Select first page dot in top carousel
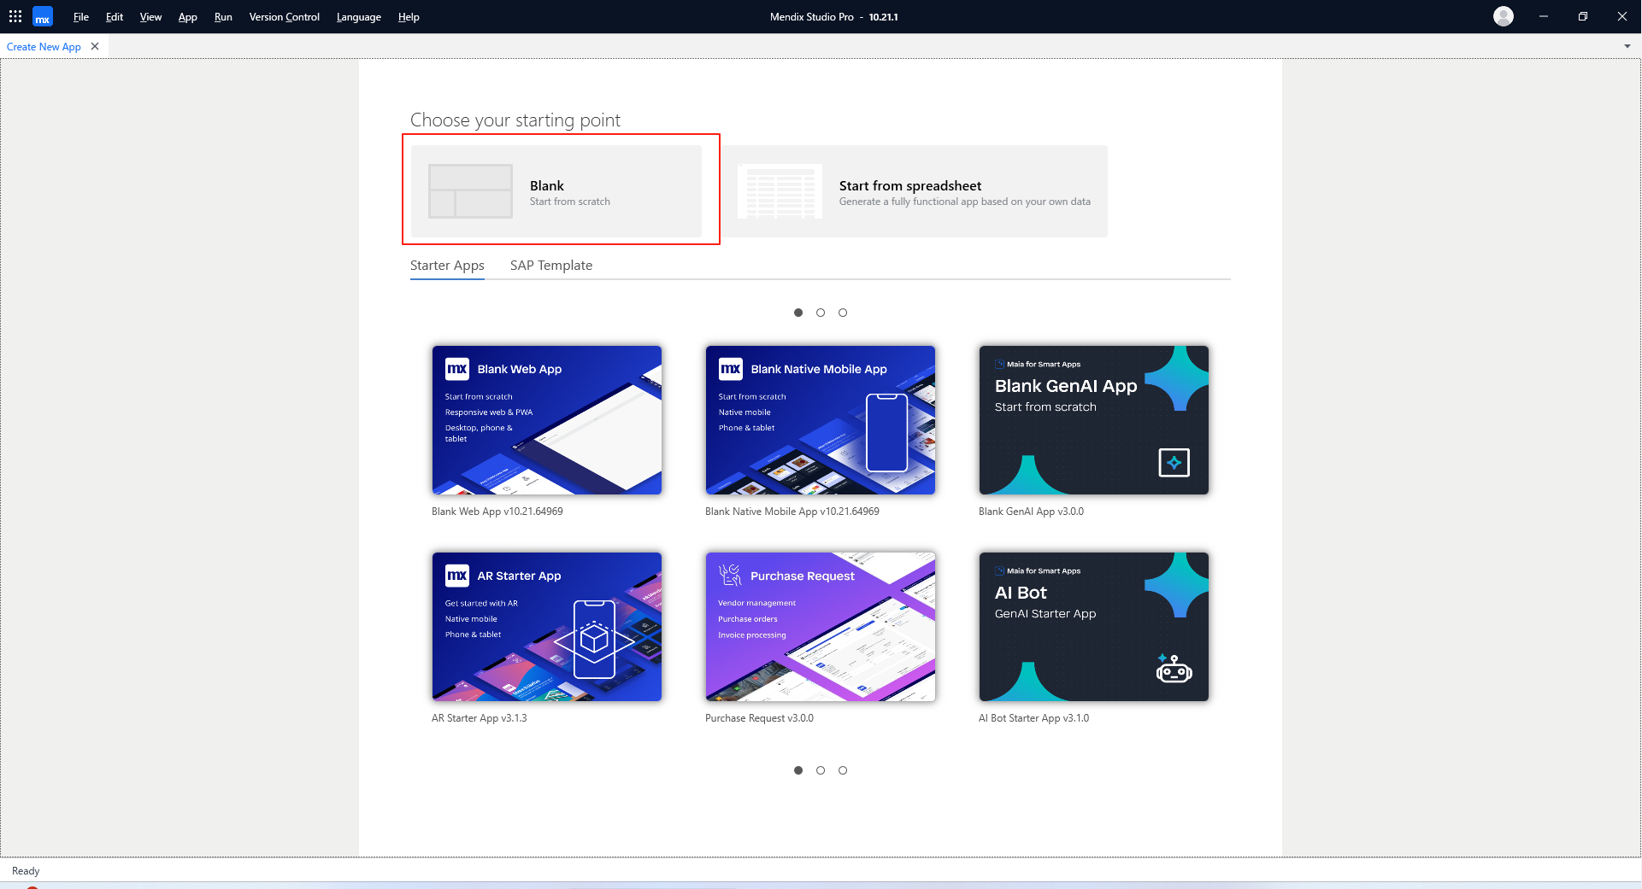This screenshot has height=889, width=1642. click(x=798, y=313)
